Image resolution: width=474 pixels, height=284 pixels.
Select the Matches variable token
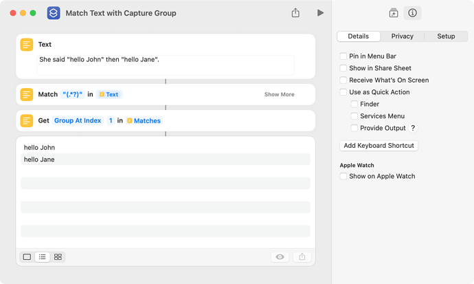pos(144,120)
